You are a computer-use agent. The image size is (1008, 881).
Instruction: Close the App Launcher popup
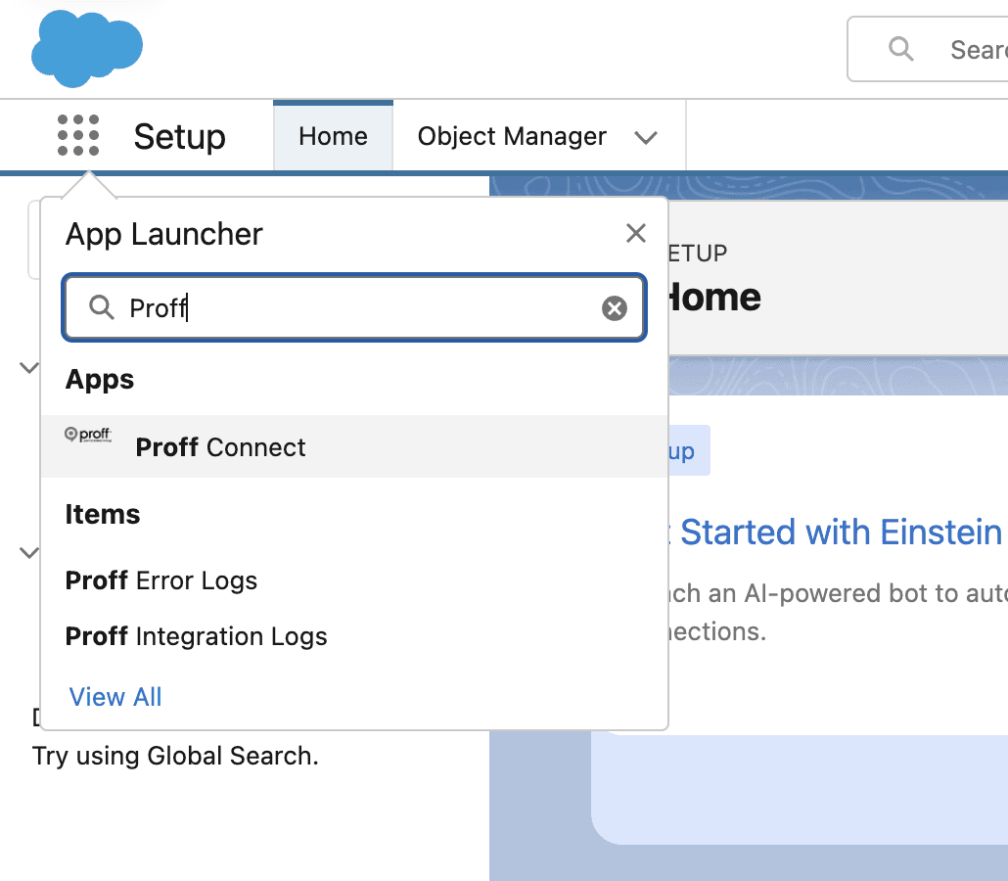point(636,233)
